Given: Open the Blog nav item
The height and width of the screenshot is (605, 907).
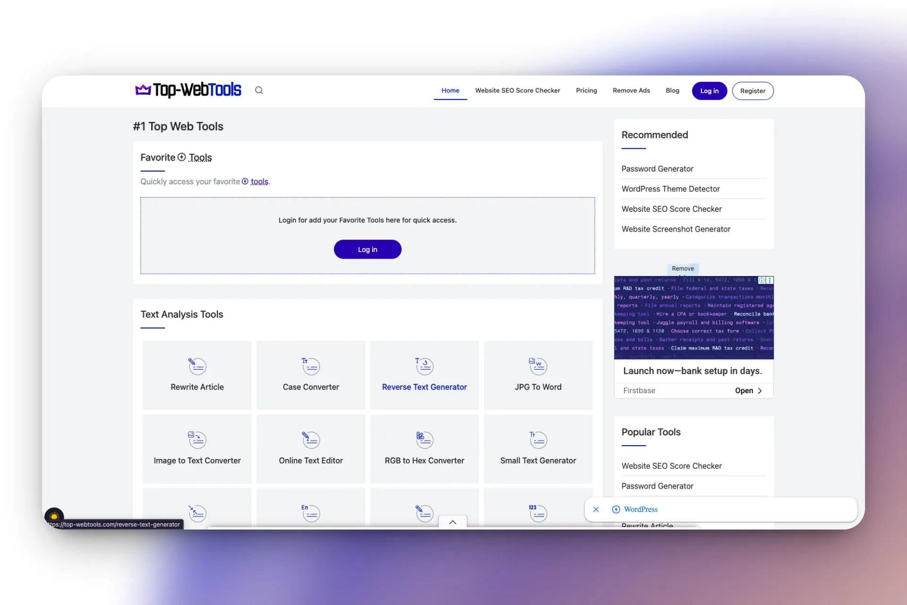Looking at the screenshot, I should click(672, 90).
